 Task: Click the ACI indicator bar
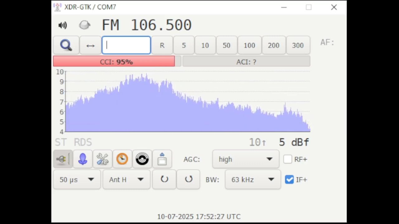pyautogui.click(x=246, y=62)
